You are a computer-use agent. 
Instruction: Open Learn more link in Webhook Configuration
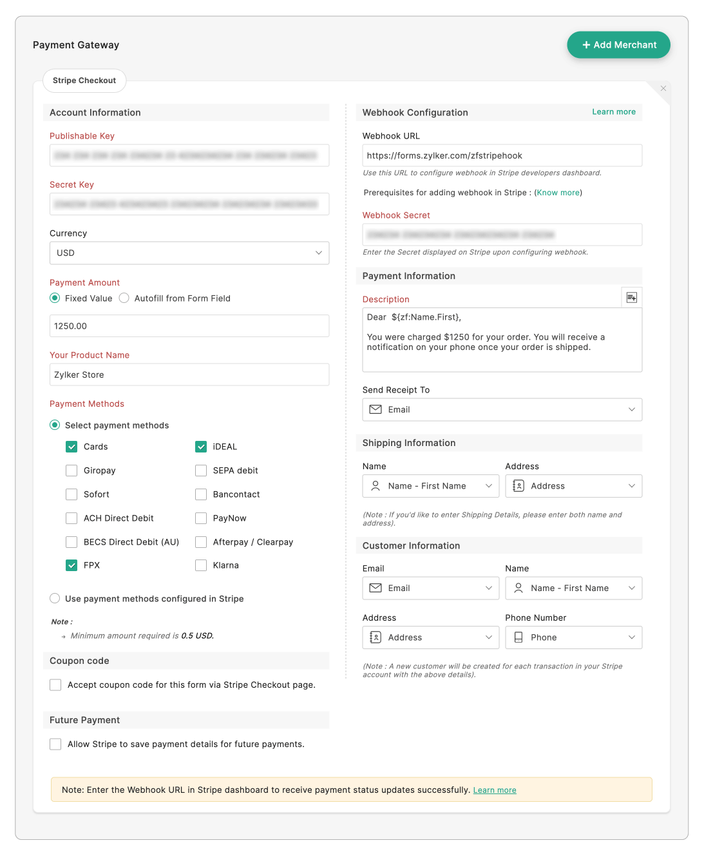pos(613,112)
